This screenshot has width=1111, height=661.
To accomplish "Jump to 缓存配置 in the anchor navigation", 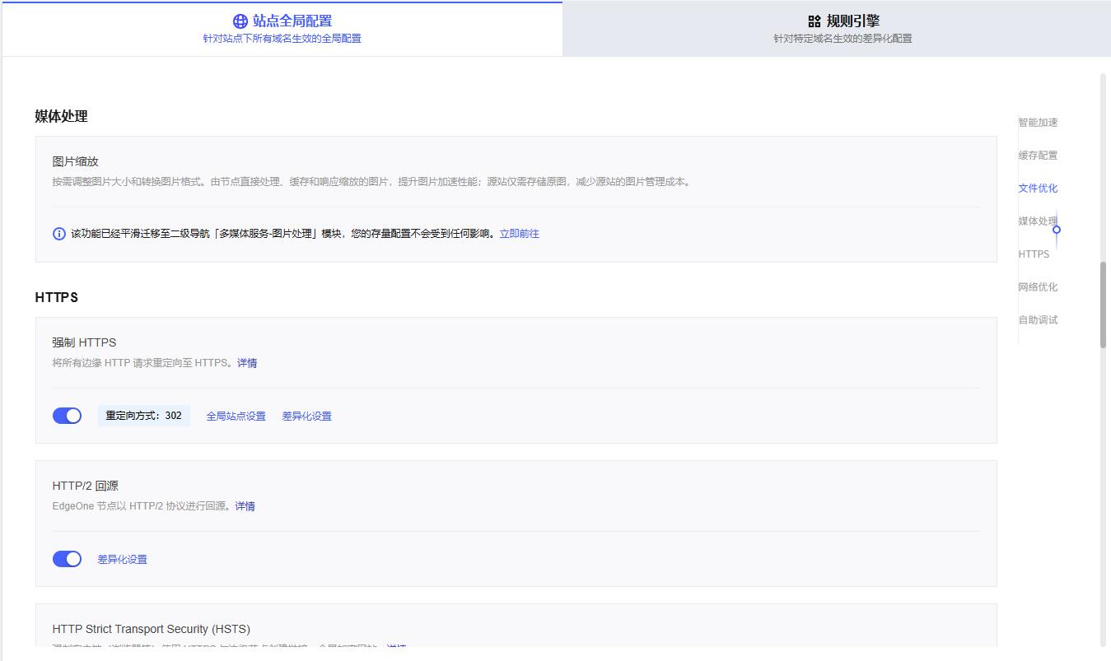I will coord(1038,156).
